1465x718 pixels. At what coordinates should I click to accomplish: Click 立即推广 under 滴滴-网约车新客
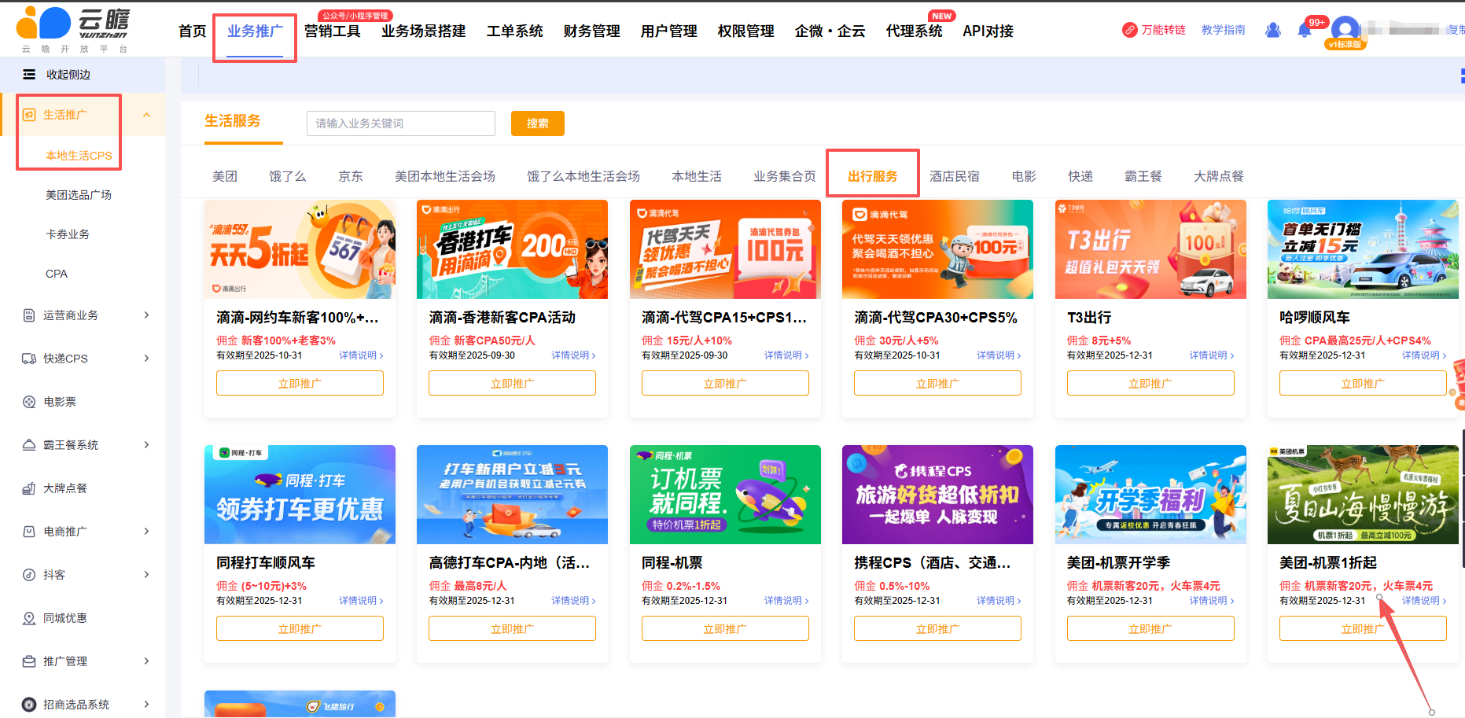300,384
